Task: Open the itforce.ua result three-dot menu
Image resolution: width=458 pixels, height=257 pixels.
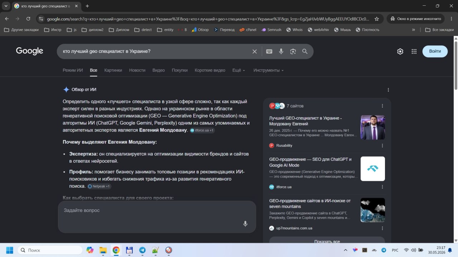Action: (x=382, y=187)
